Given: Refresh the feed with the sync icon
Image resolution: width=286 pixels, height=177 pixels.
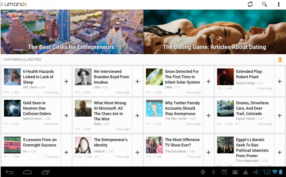Looking at the screenshot, I should [x=250, y=4].
